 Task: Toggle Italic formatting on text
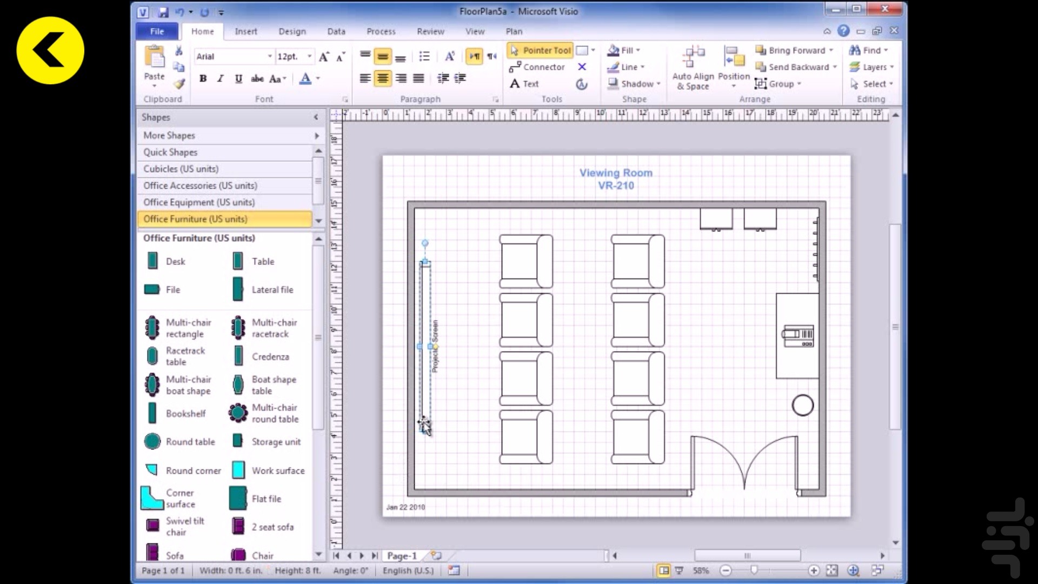(219, 78)
